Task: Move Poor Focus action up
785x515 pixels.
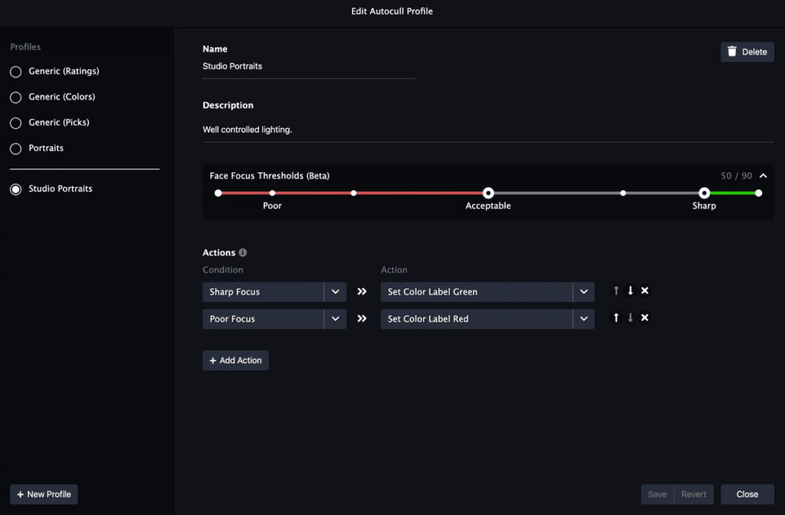Action: (616, 318)
